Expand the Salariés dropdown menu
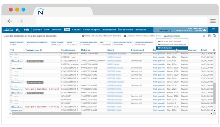The width and height of the screenshot is (220, 127). pyautogui.click(x=37, y=30)
